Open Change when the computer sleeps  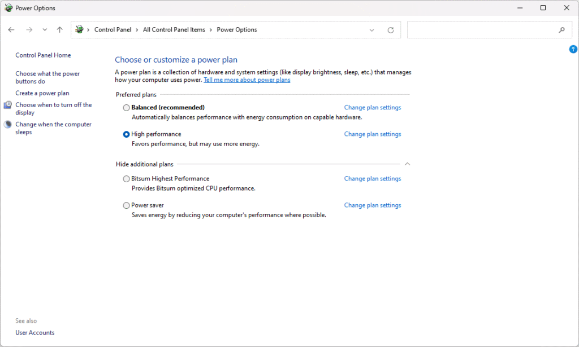coord(53,128)
